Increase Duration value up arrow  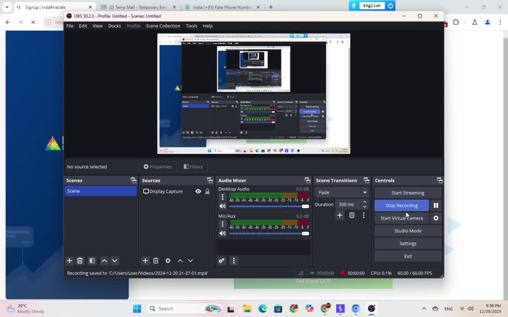(365, 202)
